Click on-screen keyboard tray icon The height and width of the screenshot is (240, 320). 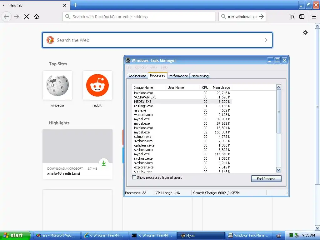pos(278,236)
